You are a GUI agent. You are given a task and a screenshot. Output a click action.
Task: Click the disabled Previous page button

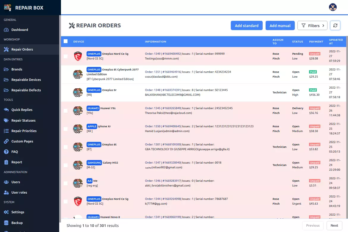313,225
